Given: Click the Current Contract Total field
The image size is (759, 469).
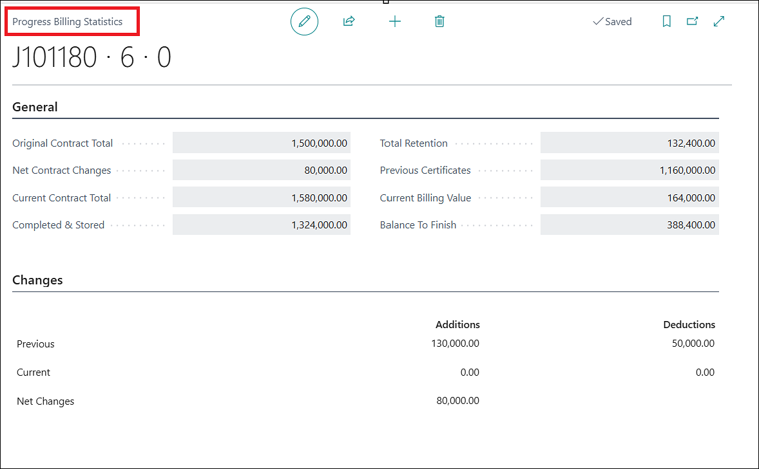Looking at the screenshot, I should [x=262, y=198].
